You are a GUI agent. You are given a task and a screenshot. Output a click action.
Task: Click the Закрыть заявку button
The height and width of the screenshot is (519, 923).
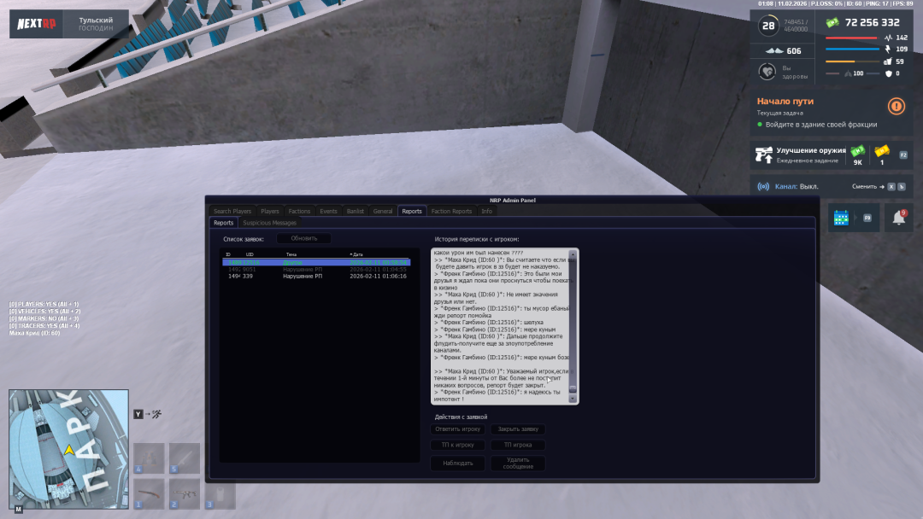click(517, 429)
